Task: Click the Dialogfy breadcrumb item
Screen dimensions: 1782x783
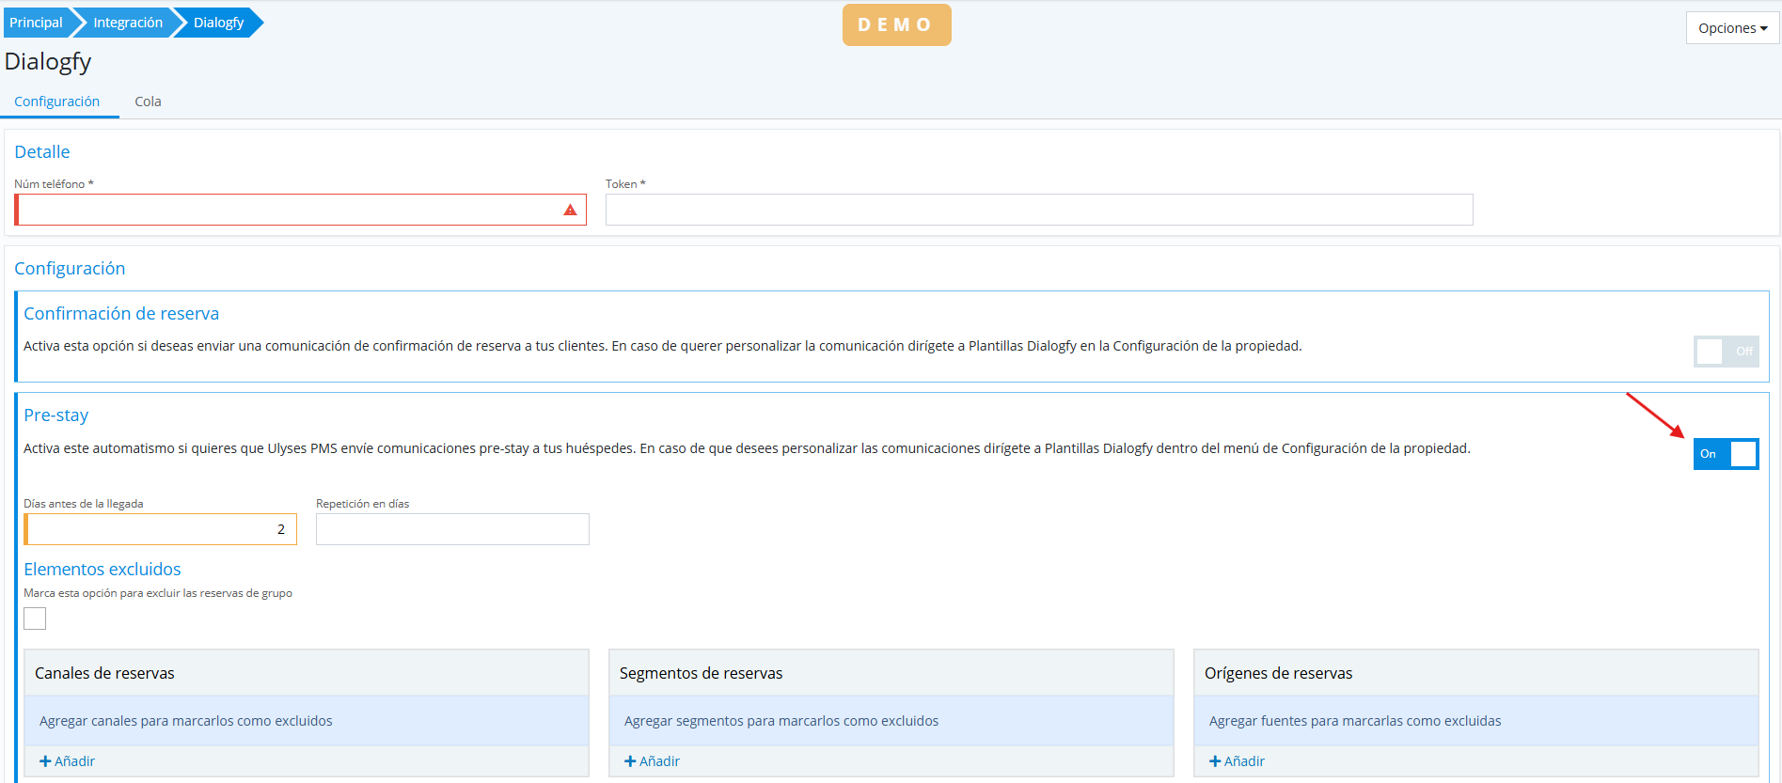Action: pos(218,23)
